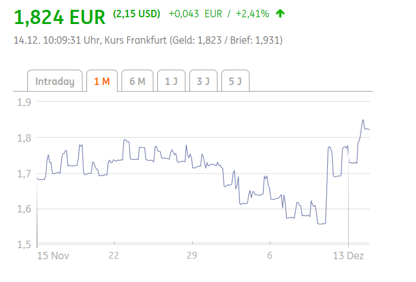Viewport: 416px width, 282px height.
Task: Switch to the Intraday chart tab
Action: click(x=55, y=81)
